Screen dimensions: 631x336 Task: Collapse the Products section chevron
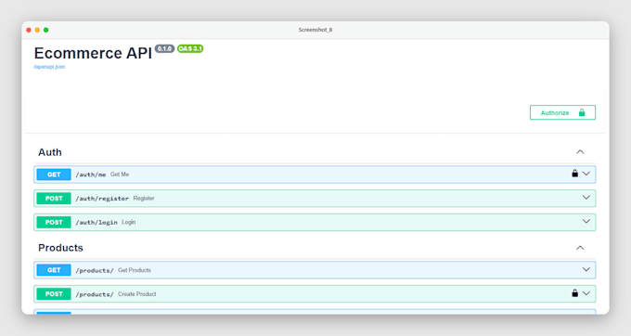[580, 248]
